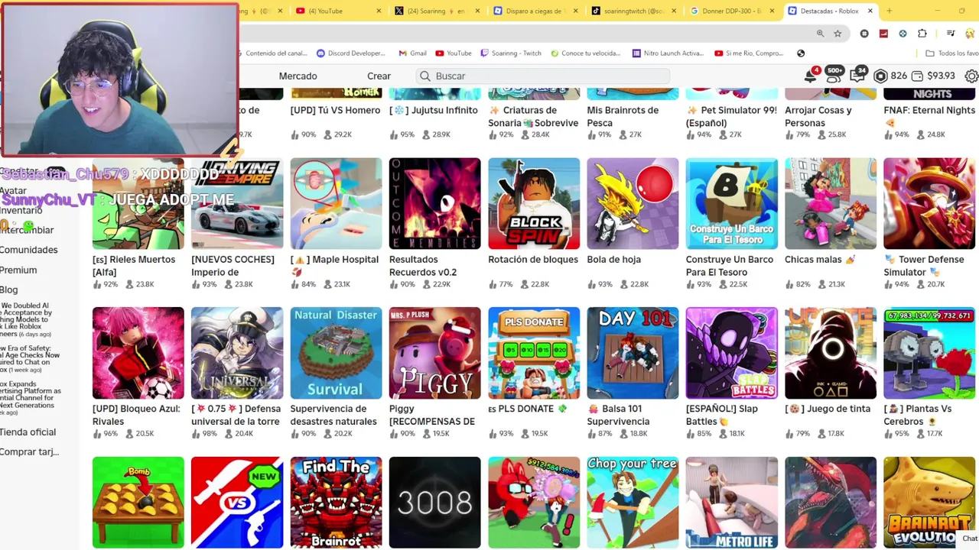Image resolution: width=979 pixels, height=550 pixels.
Task: Open the PLS DONATE game thumbnail
Action: [534, 353]
